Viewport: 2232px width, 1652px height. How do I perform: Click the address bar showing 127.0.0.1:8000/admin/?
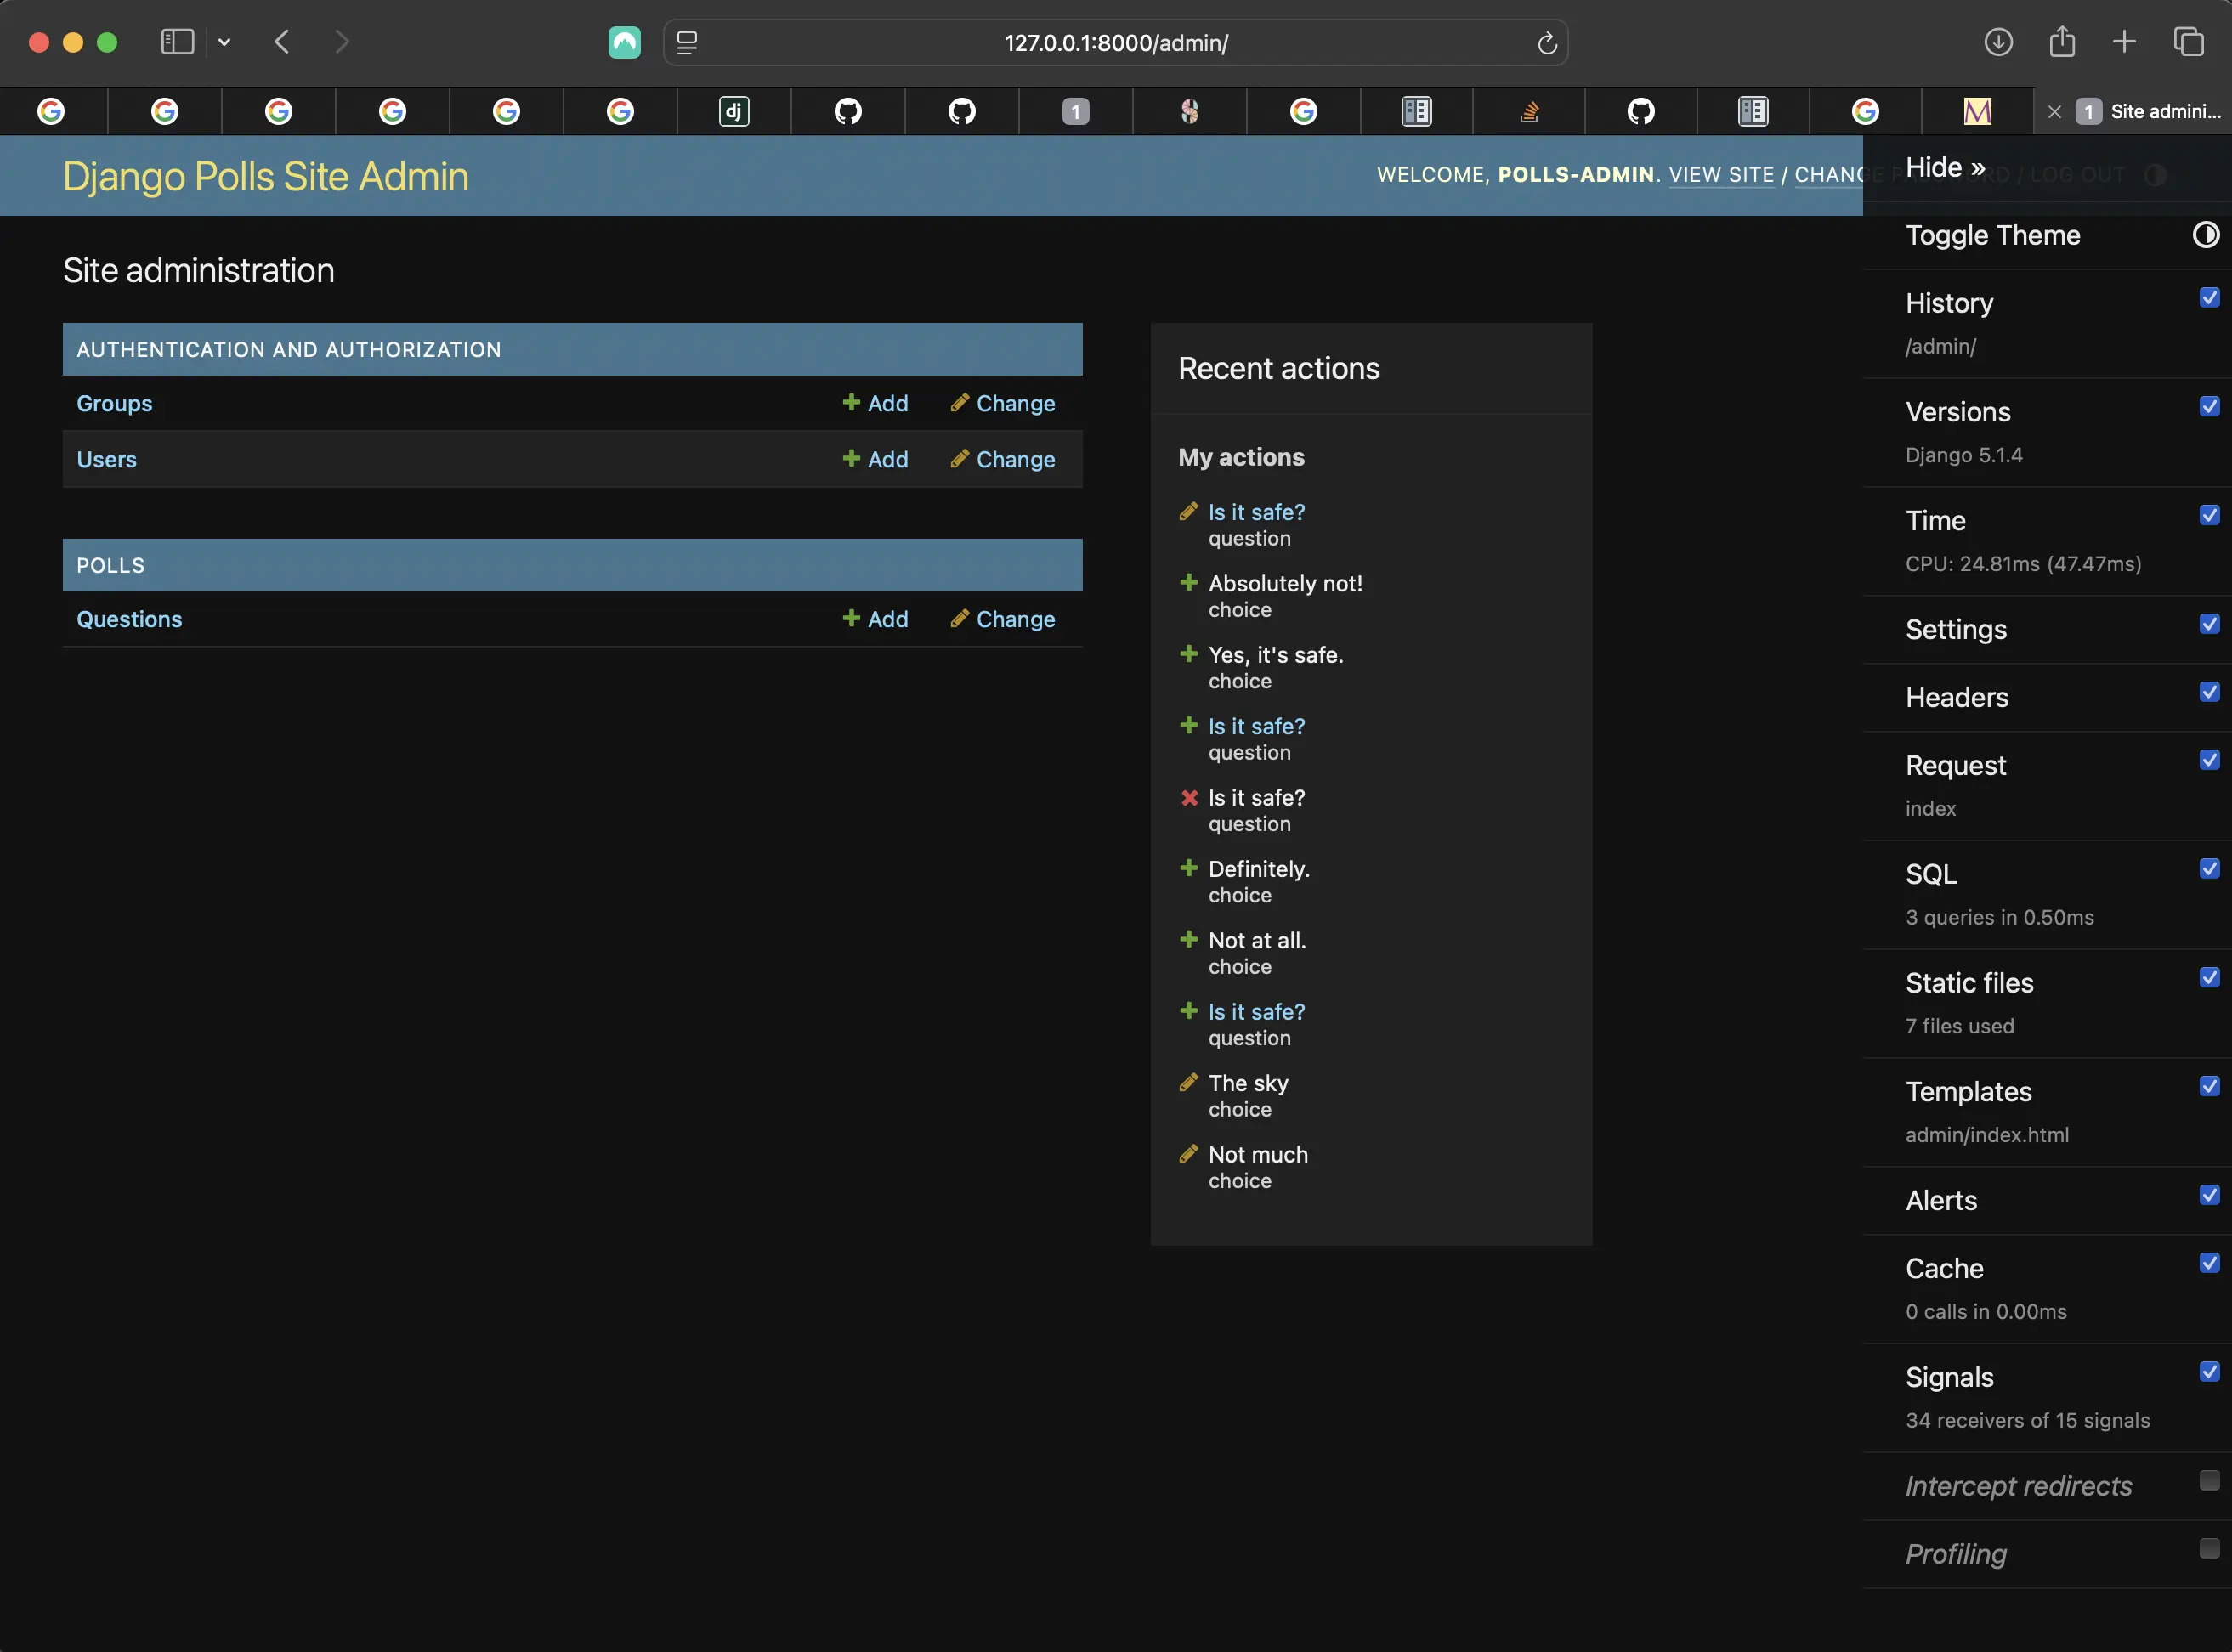pos(1115,43)
